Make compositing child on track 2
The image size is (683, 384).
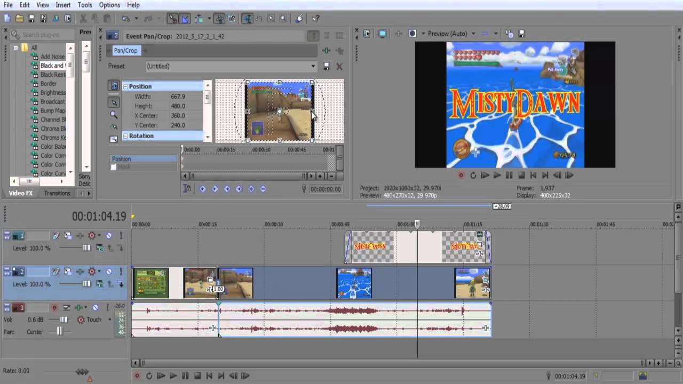pyautogui.click(x=121, y=284)
